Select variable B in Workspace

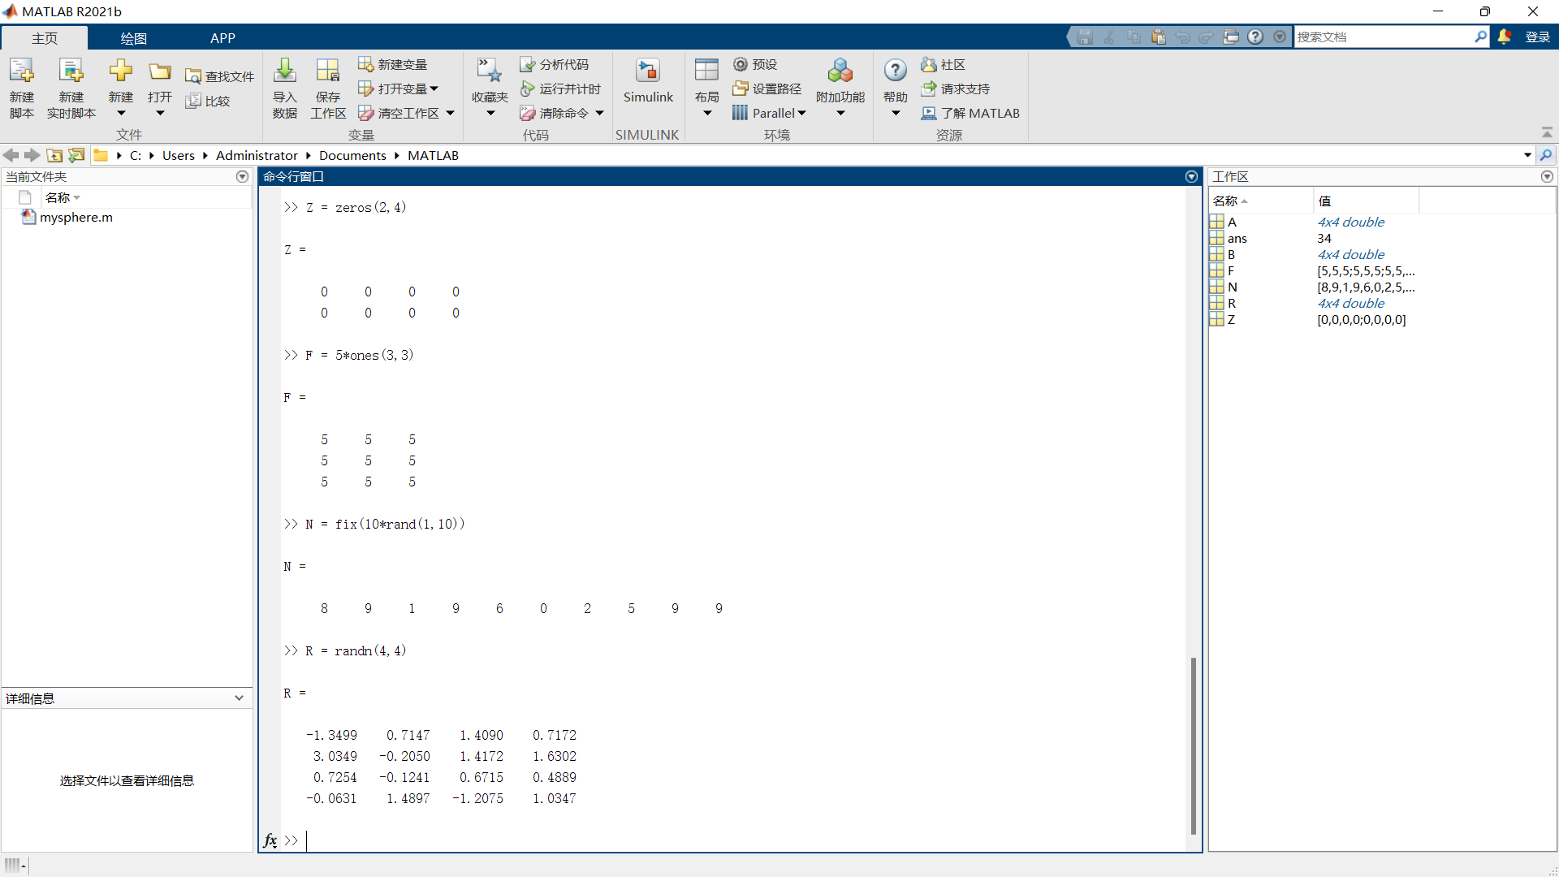click(x=1231, y=254)
